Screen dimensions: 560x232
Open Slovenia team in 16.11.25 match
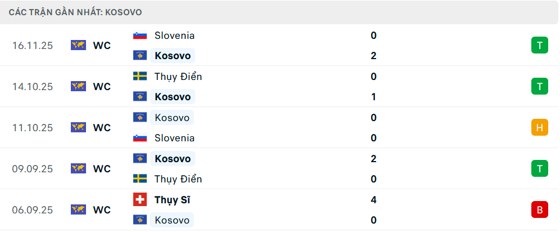point(174,35)
